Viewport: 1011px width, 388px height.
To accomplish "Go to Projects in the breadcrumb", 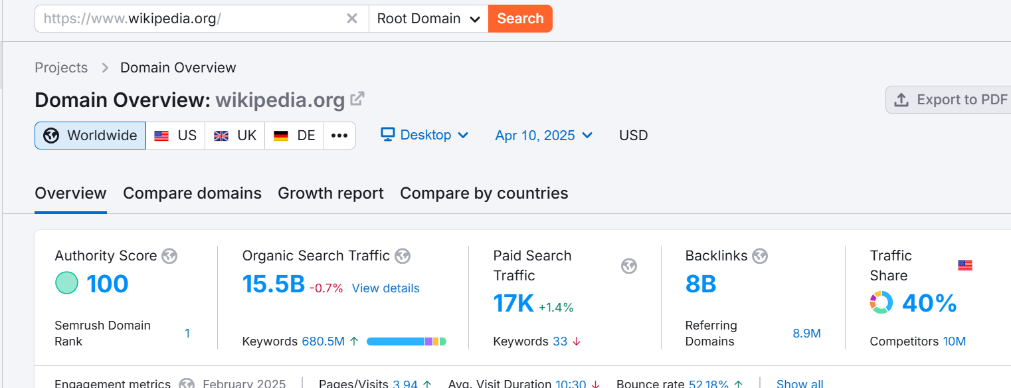I will click(x=61, y=68).
